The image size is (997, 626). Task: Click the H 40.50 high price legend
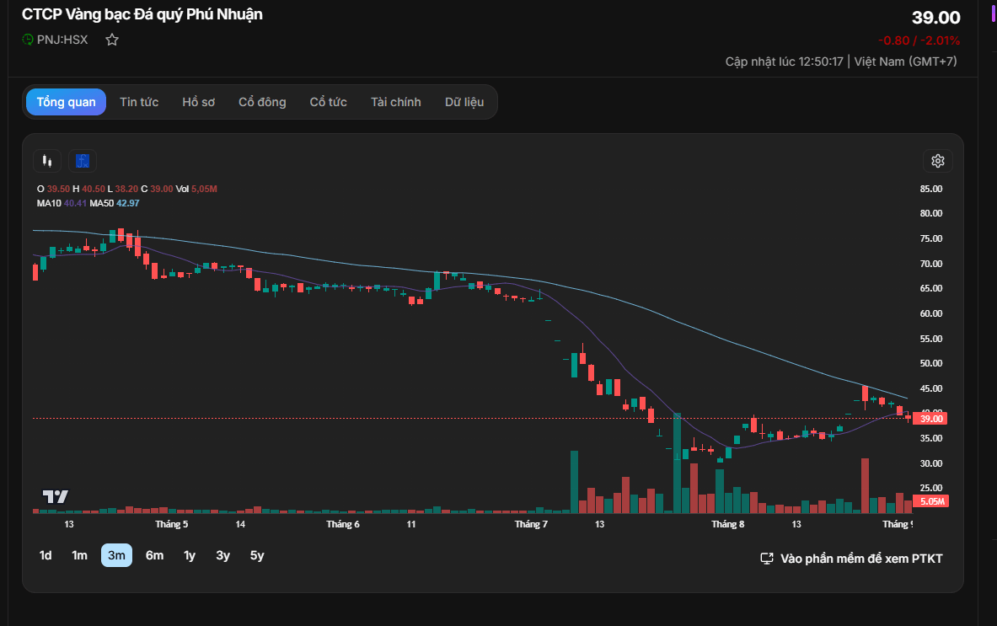click(88, 189)
